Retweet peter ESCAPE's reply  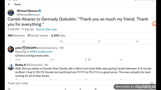click(x=51, y=59)
